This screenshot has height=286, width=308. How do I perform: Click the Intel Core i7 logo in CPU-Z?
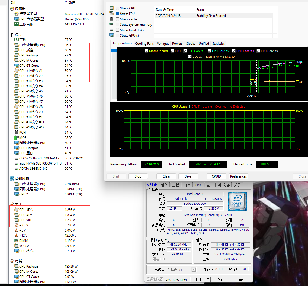pyautogui.click(x=237, y=201)
